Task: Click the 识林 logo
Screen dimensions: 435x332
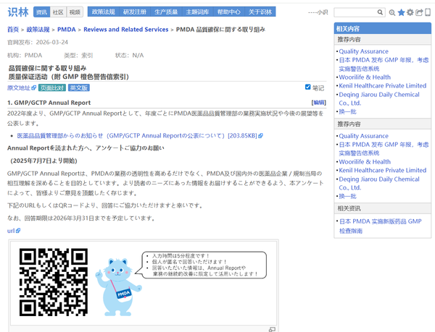Action: (x=17, y=12)
